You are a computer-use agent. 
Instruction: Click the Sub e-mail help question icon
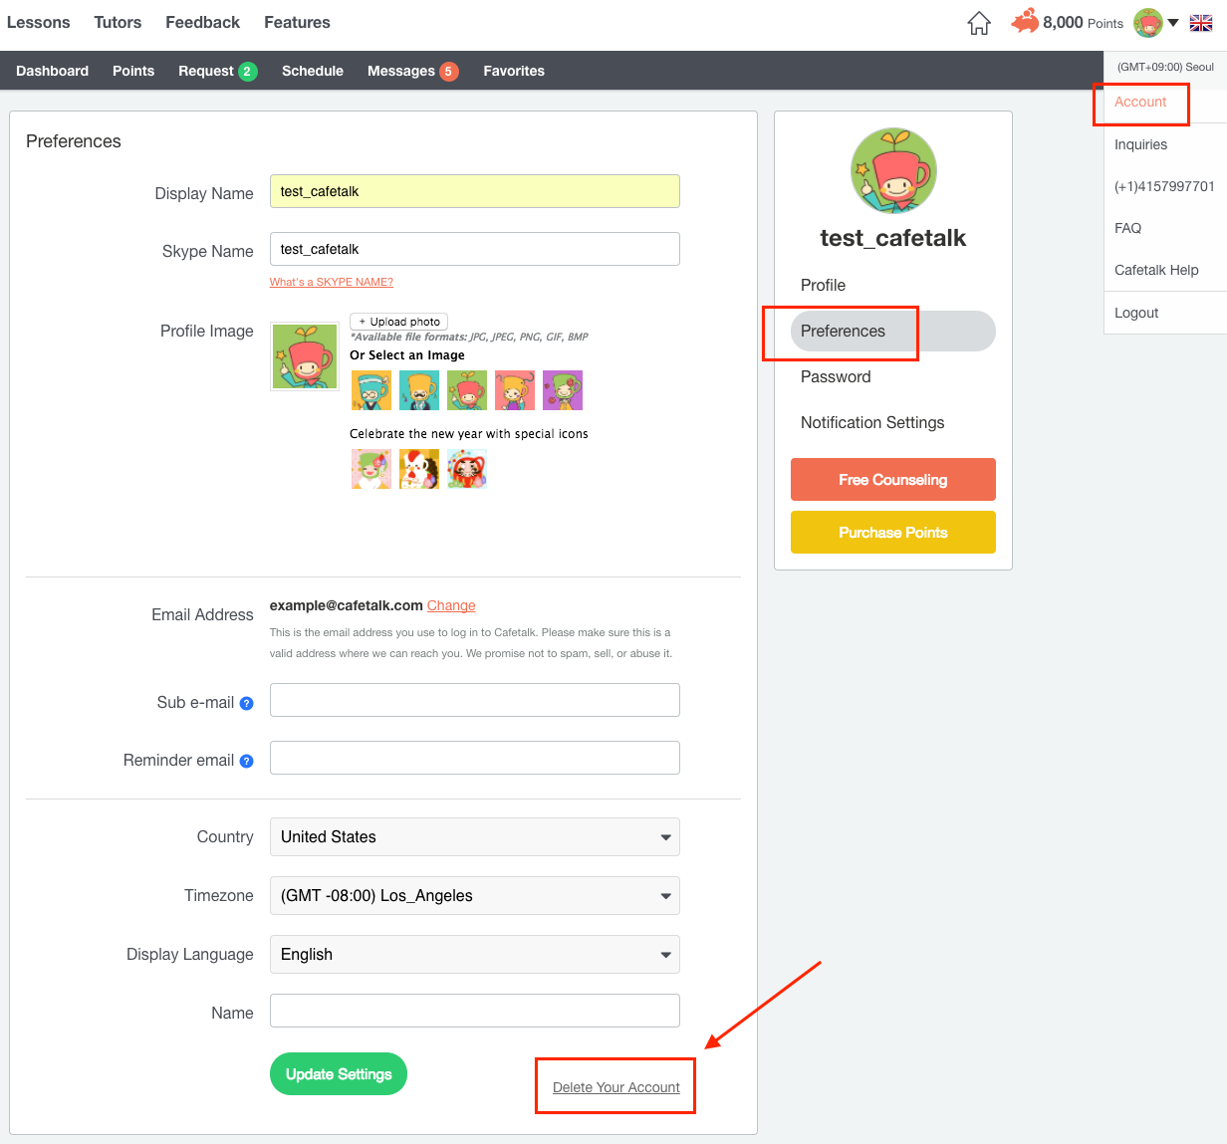click(247, 703)
